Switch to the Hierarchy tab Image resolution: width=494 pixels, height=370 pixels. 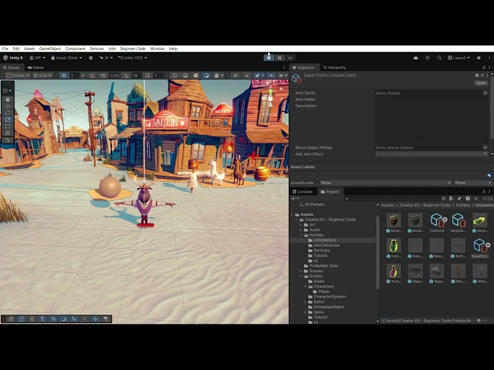pyautogui.click(x=334, y=67)
